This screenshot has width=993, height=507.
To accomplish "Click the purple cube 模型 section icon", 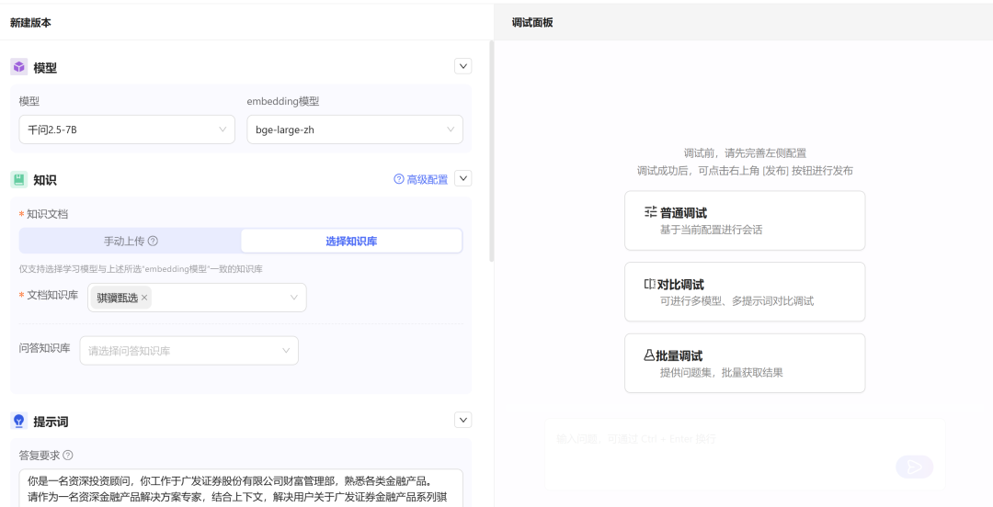I will coord(19,67).
